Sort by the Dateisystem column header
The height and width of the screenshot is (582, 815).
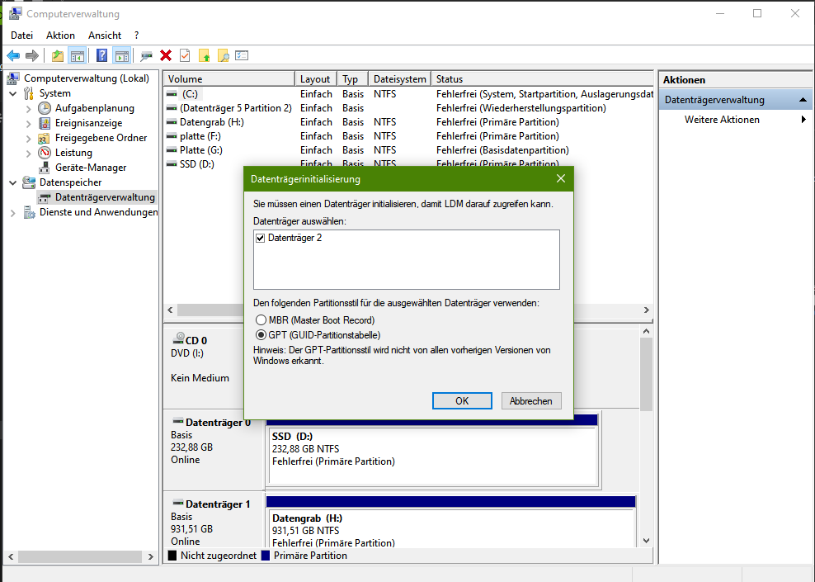(x=400, y=79)
